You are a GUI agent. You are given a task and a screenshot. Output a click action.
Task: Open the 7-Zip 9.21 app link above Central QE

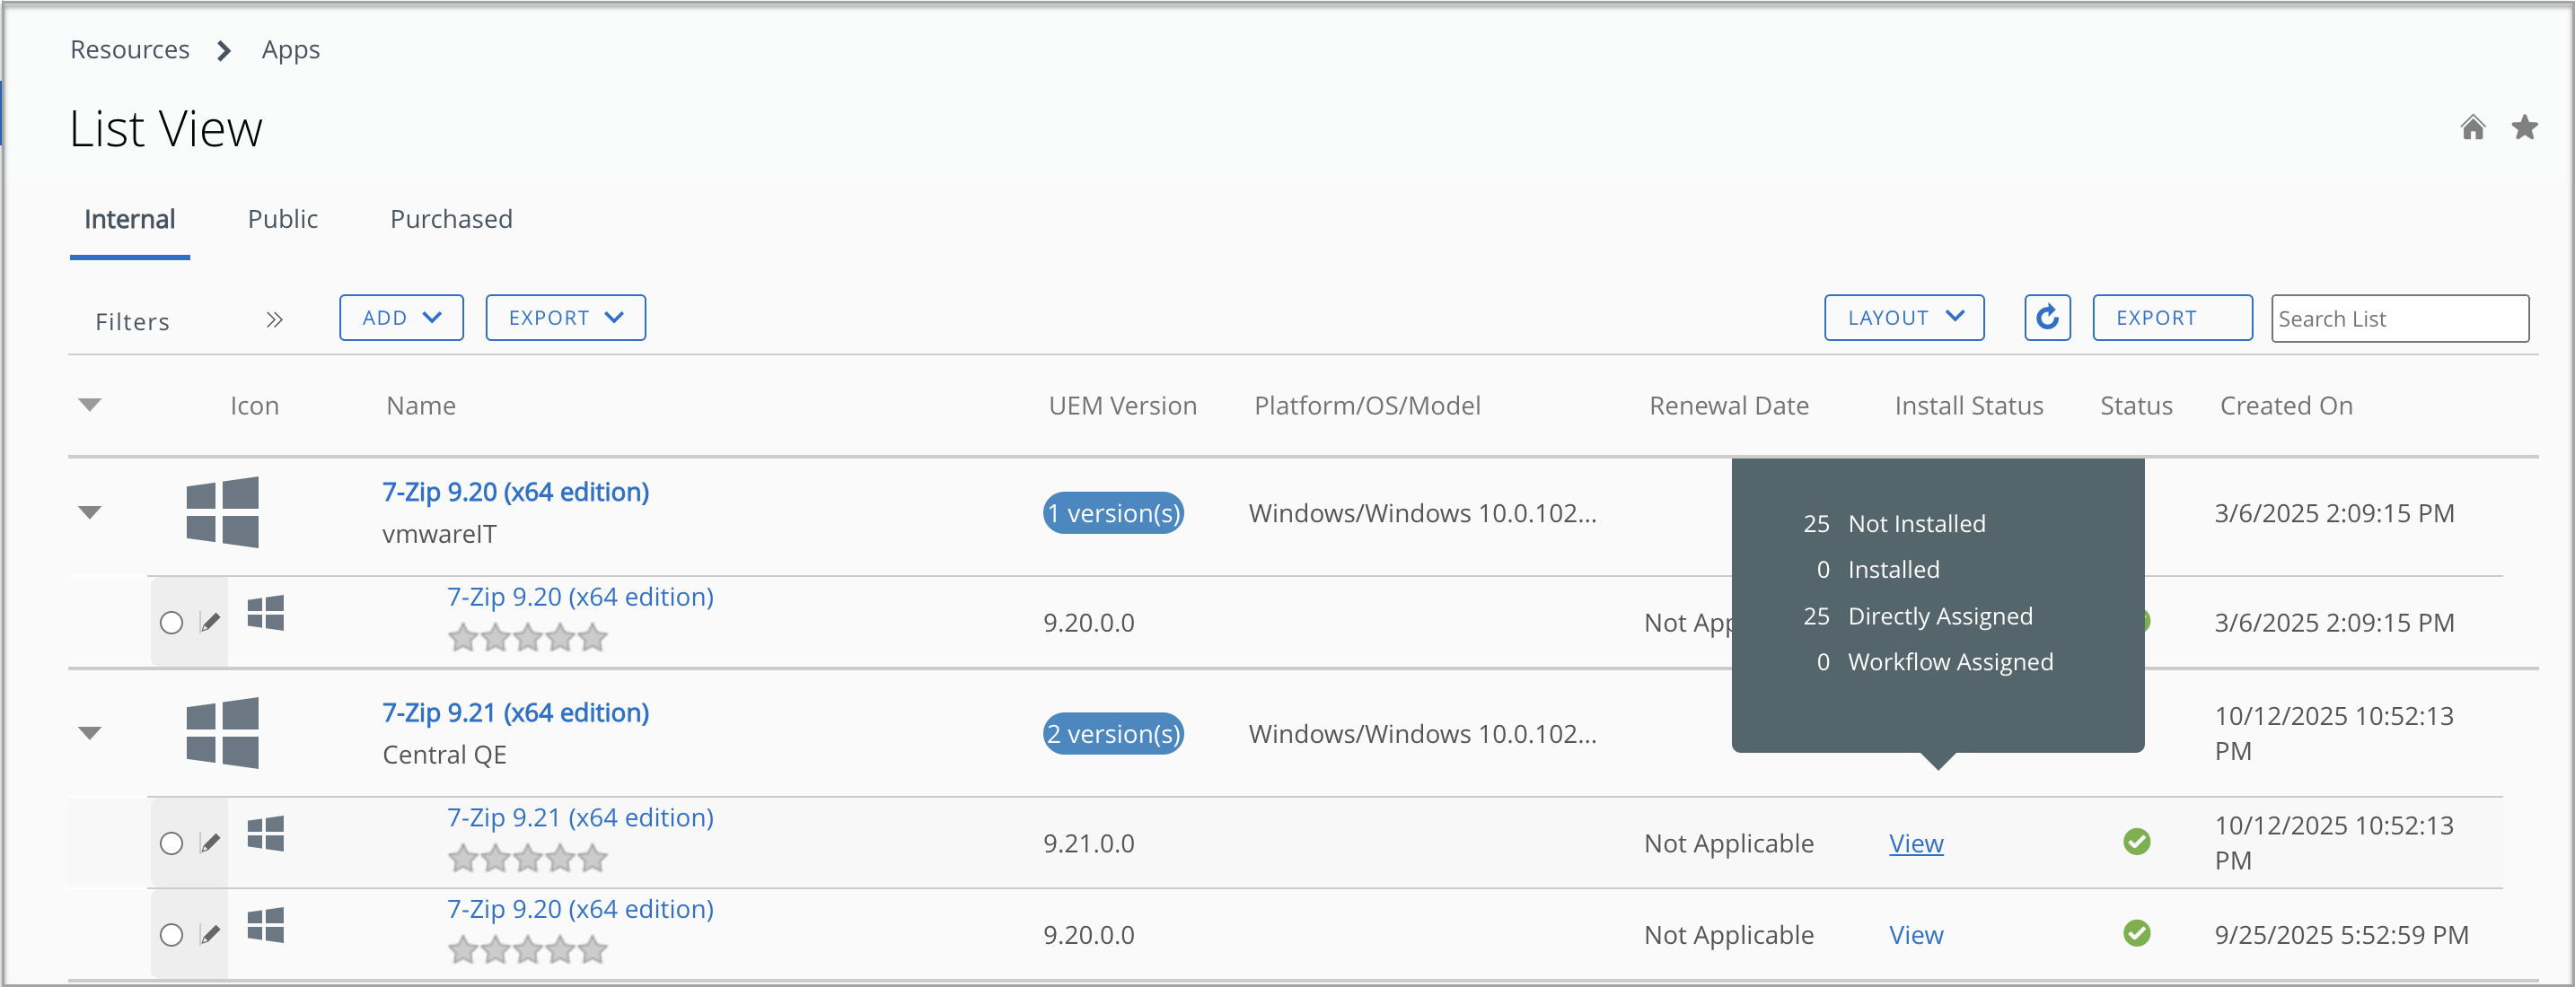(x=515, y=712)
